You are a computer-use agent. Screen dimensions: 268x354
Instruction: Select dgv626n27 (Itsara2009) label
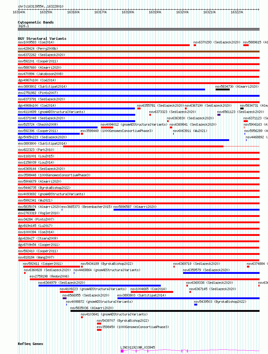38,238
